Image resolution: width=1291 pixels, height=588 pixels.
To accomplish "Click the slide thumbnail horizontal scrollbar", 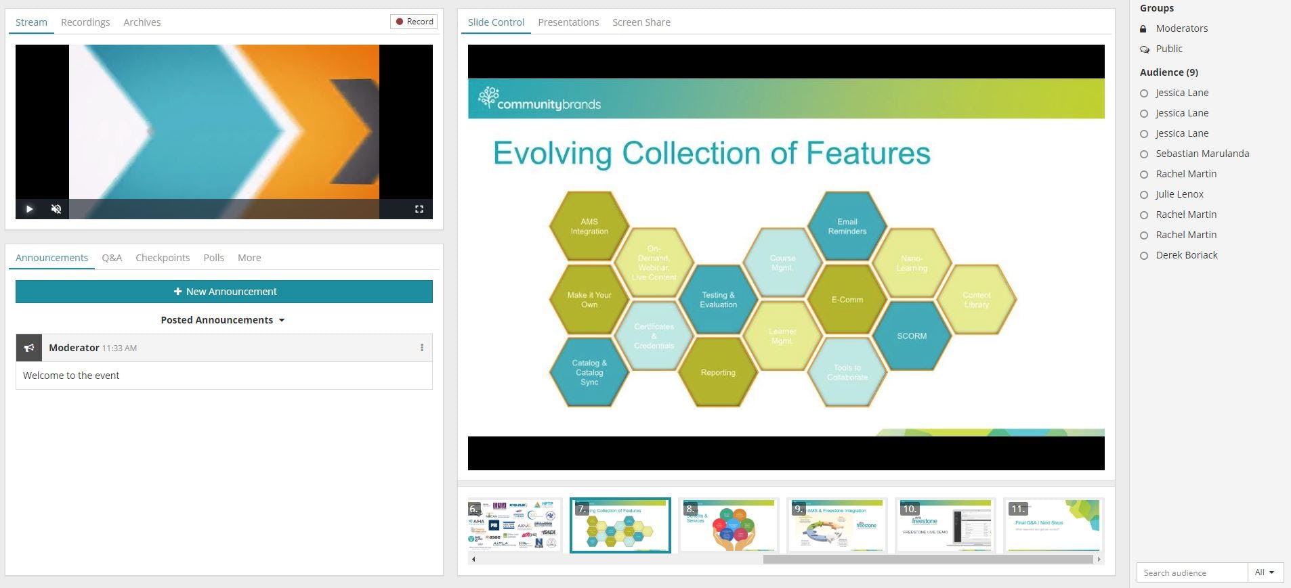I will 928,560.
